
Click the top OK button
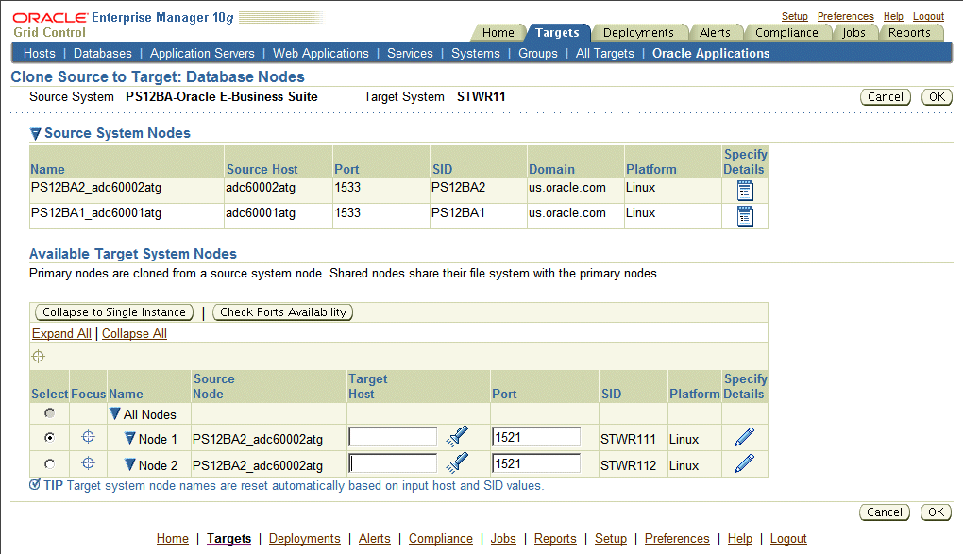937,97
